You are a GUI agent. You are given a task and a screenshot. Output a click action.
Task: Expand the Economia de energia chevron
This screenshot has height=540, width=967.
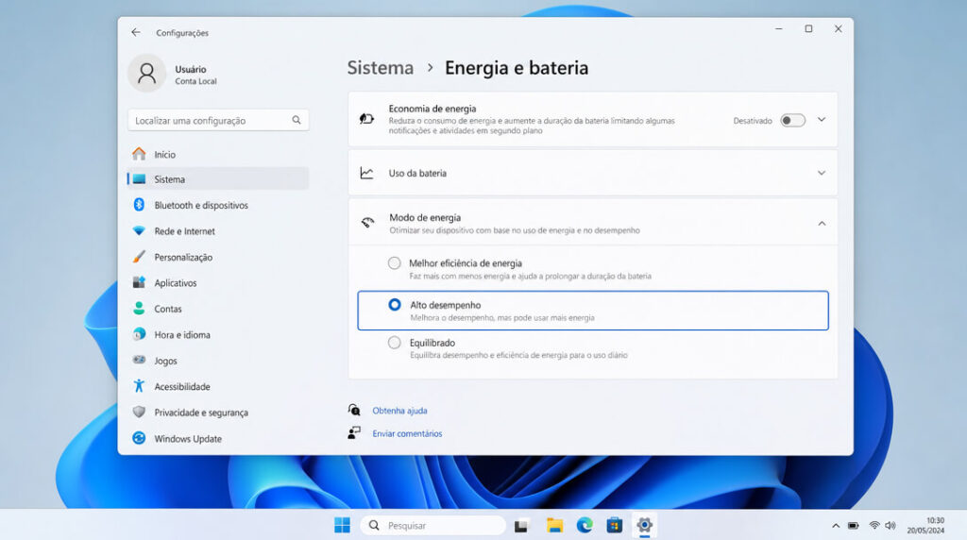click(822, 120)
